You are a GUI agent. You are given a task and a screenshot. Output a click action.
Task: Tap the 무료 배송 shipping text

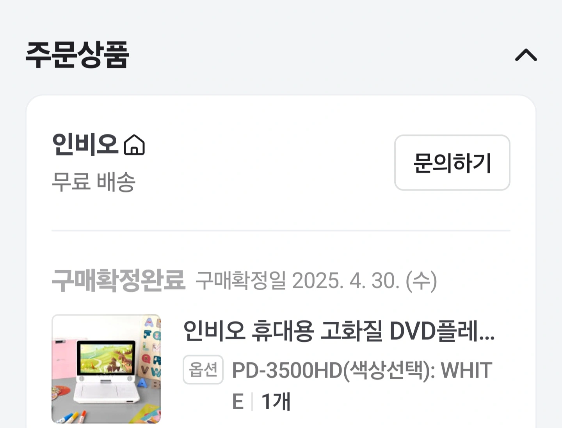point(94,182)
